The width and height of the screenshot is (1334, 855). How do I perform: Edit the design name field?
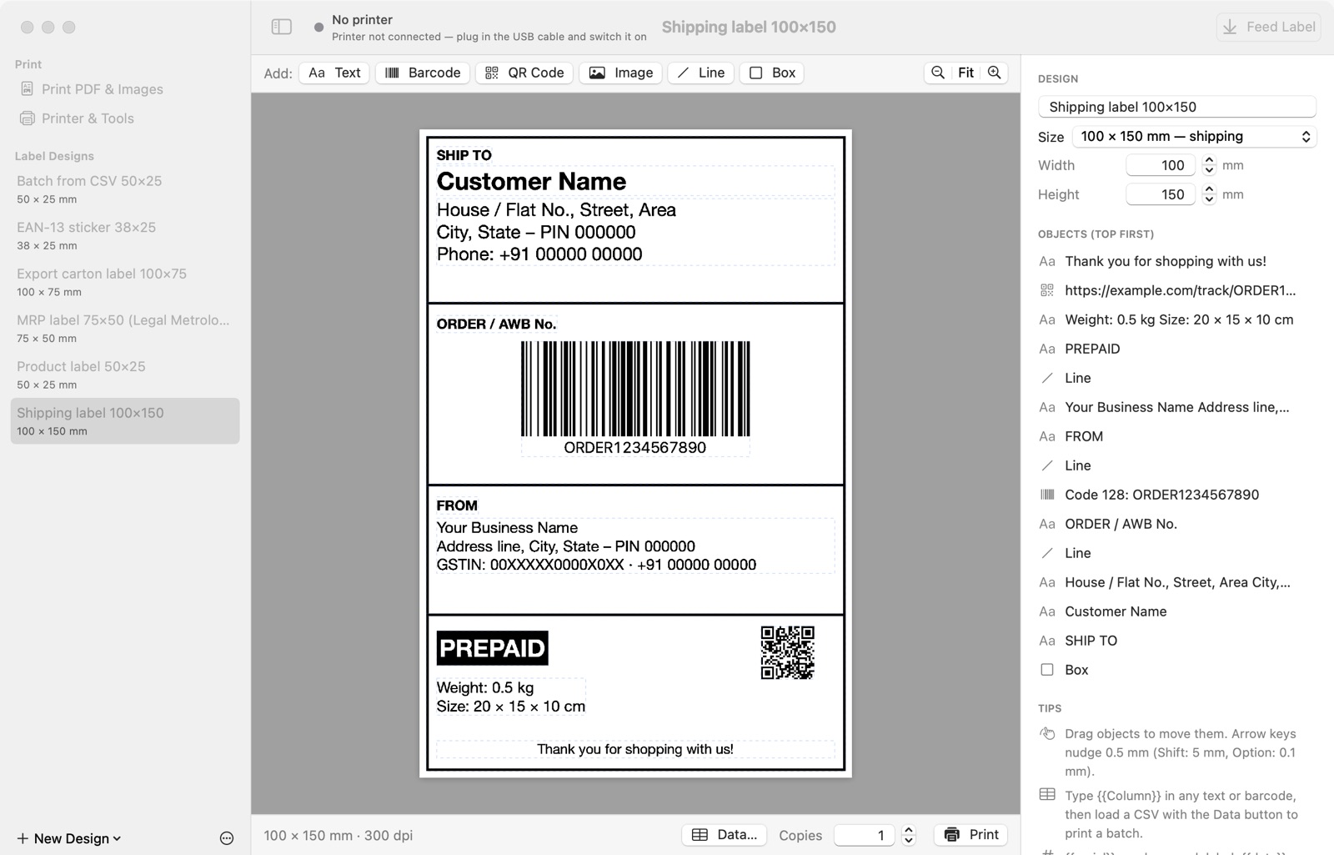[1176, 107]
